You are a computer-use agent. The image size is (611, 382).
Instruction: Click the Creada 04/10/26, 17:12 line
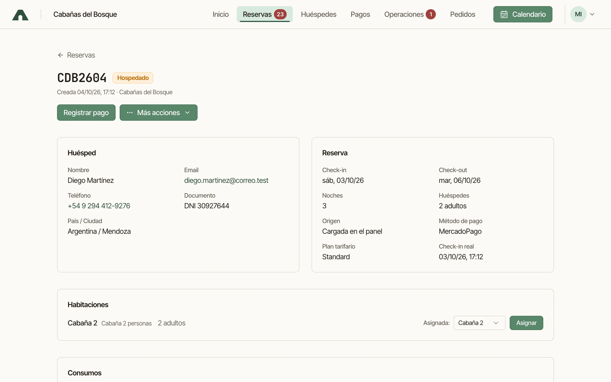(x=86, y=92)
